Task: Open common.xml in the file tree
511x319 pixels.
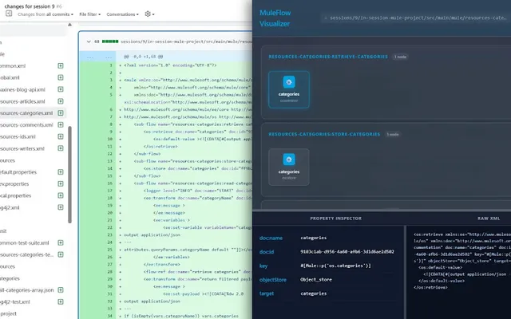Action: (x=13, y=65)
